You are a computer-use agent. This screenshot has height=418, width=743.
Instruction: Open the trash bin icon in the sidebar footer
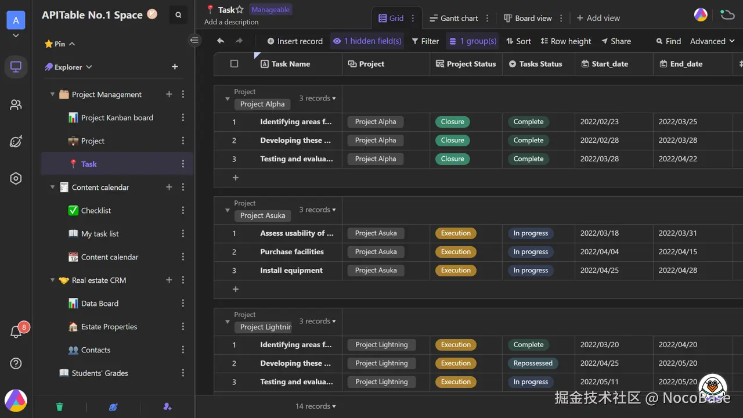59,406
